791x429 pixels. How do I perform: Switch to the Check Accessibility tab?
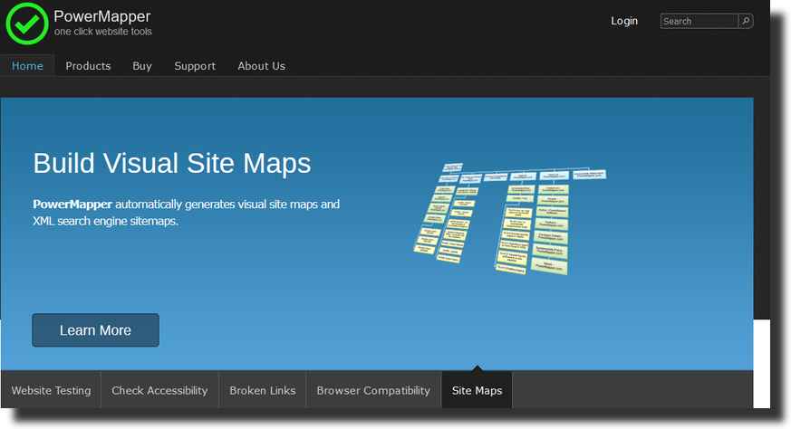pos(159,390)
